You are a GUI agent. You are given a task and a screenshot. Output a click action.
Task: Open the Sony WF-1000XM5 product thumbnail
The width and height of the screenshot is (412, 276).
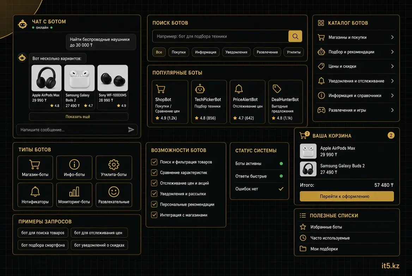pyautogui.click(x=113, y=78)
